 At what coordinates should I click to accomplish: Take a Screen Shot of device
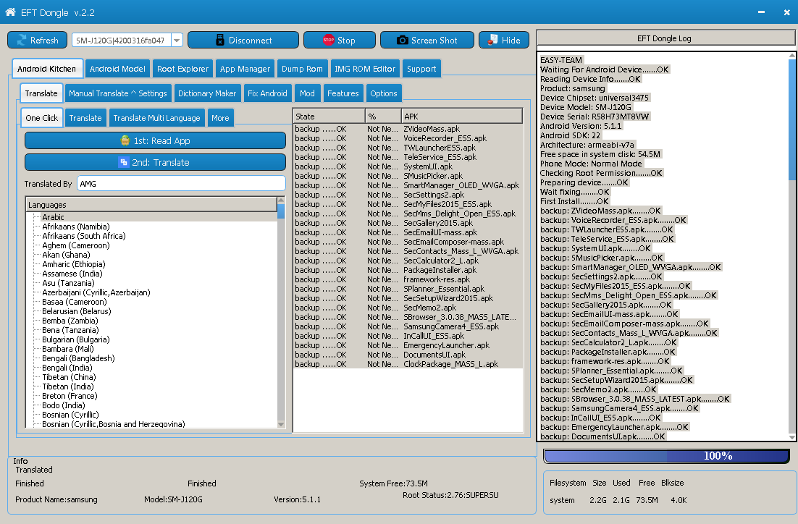click(427, 41)
